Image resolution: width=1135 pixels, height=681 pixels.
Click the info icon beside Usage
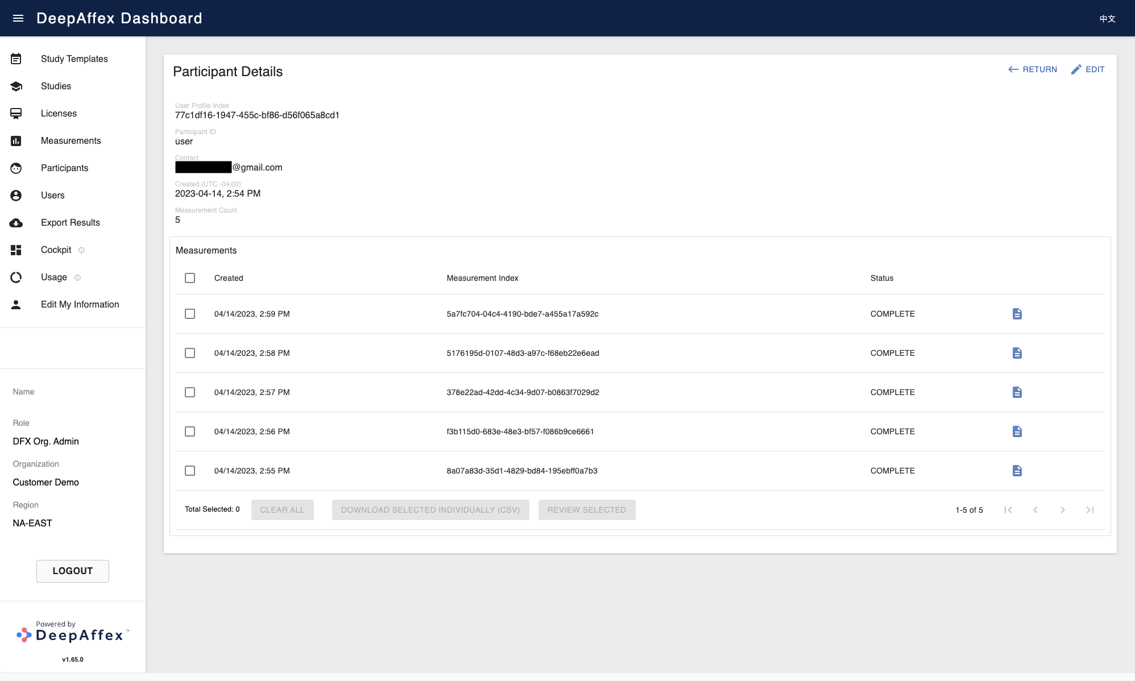coord(77,277)
